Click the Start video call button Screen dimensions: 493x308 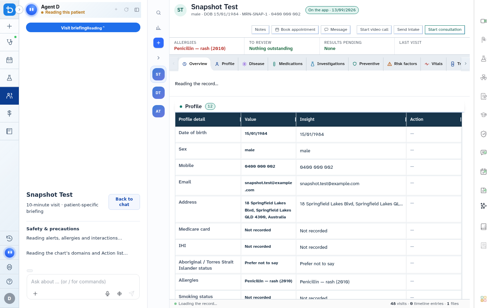[x=374, y=30]
